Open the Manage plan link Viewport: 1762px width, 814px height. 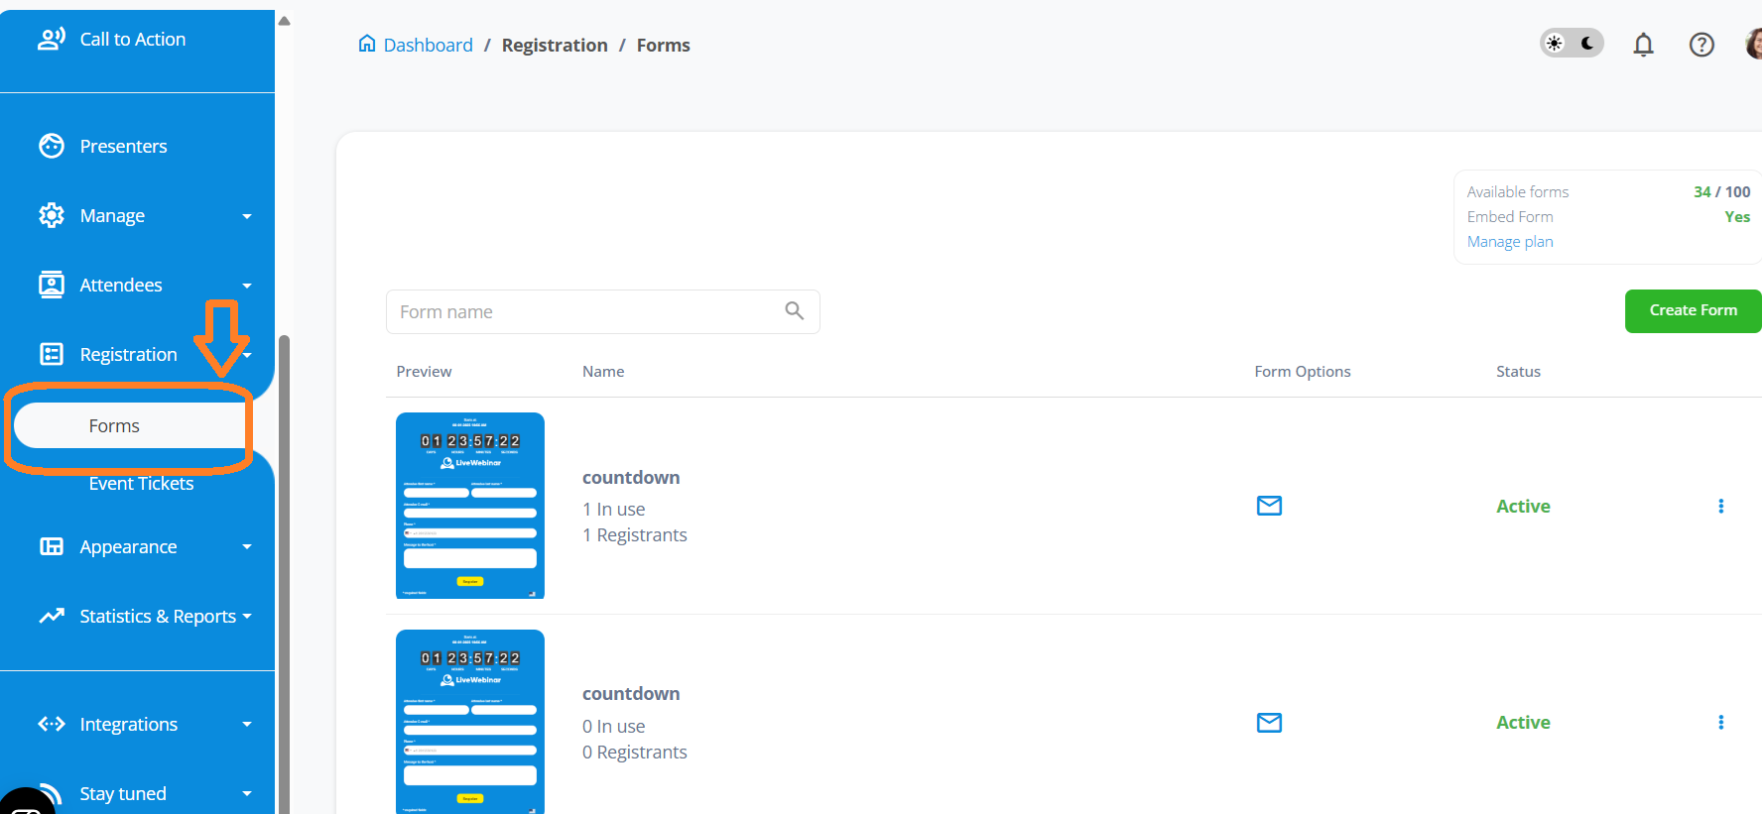pos(1509,242)
